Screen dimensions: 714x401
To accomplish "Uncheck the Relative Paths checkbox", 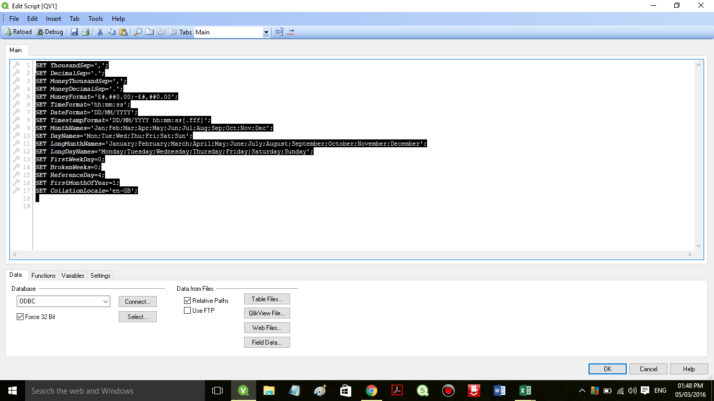I will (x=187, y=301).
